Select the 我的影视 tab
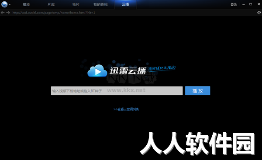The image size is (262, 160). tap(100, 4)
